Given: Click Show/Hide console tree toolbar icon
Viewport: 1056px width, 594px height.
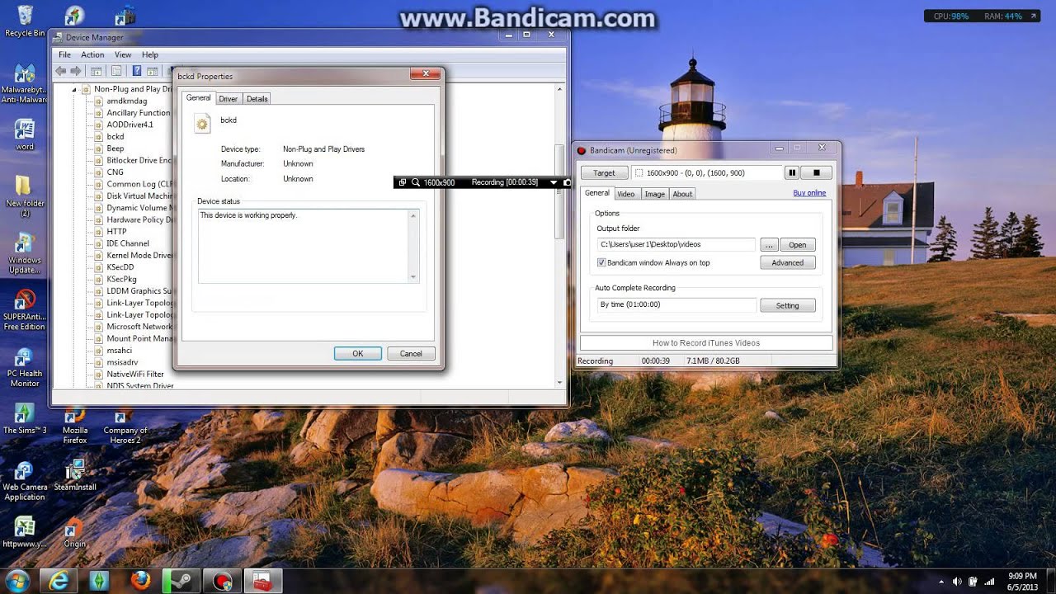Looking at the screenshot, I should click(96, 72).
